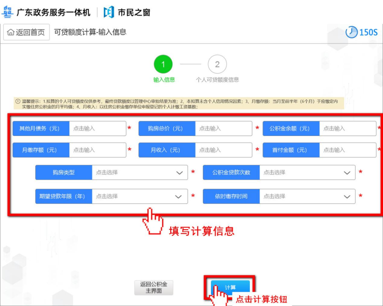This screenshot has width=383, height=306.
Task: Click the 可贷额度计算-输入信息 page title
Action: tap(90, 32)
